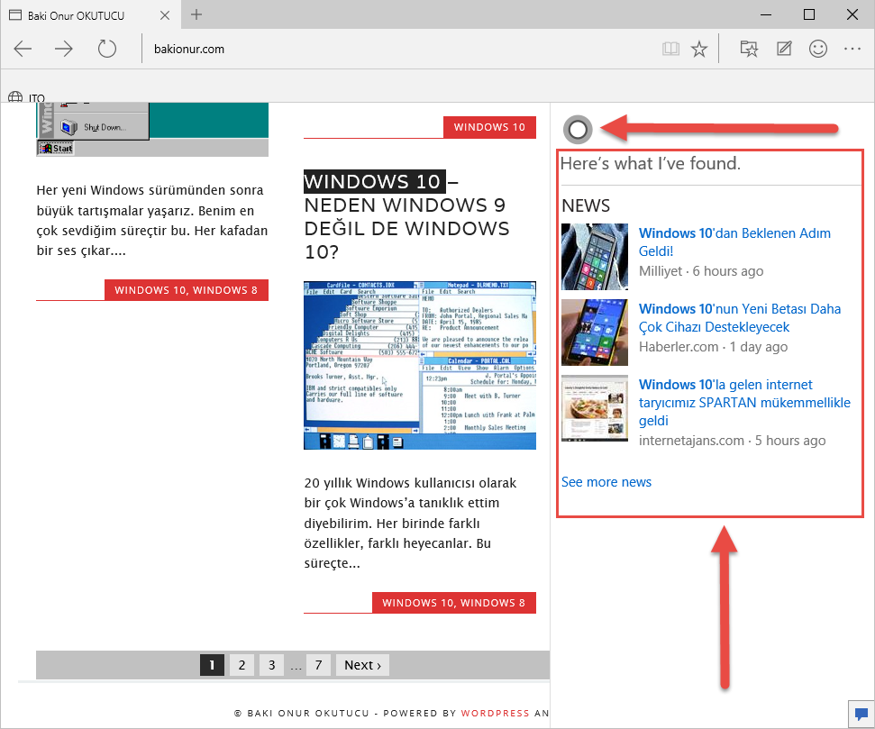The image size is (875, 729).
Task: Open tag under the Her yeni Windows post
Action: (x=187, y=290)
